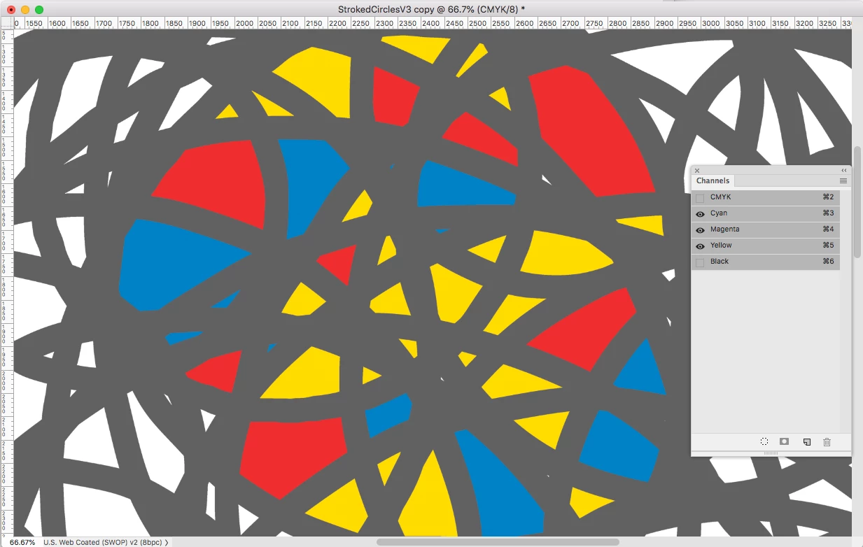This screenshot has height=547, width=863.
Task: Create a new channel icon
Action: click(806, 442)
